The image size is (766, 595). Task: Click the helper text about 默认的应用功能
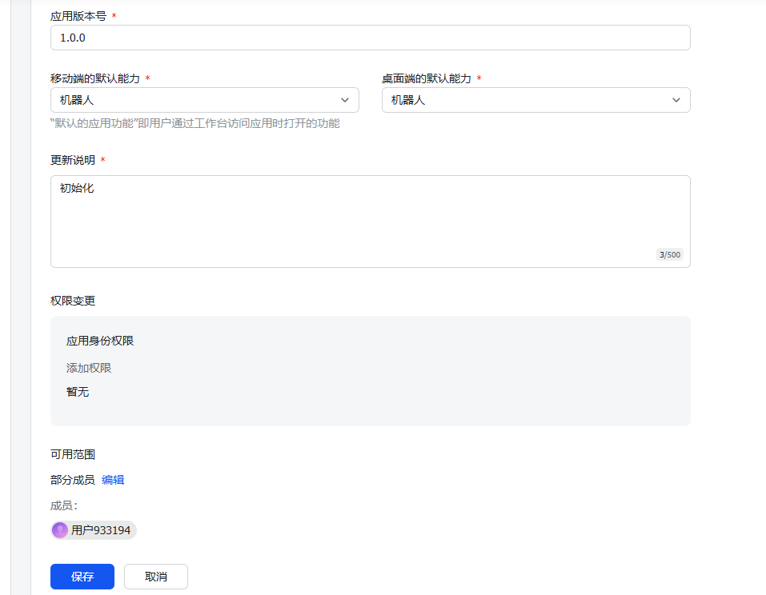click(195, 123)
